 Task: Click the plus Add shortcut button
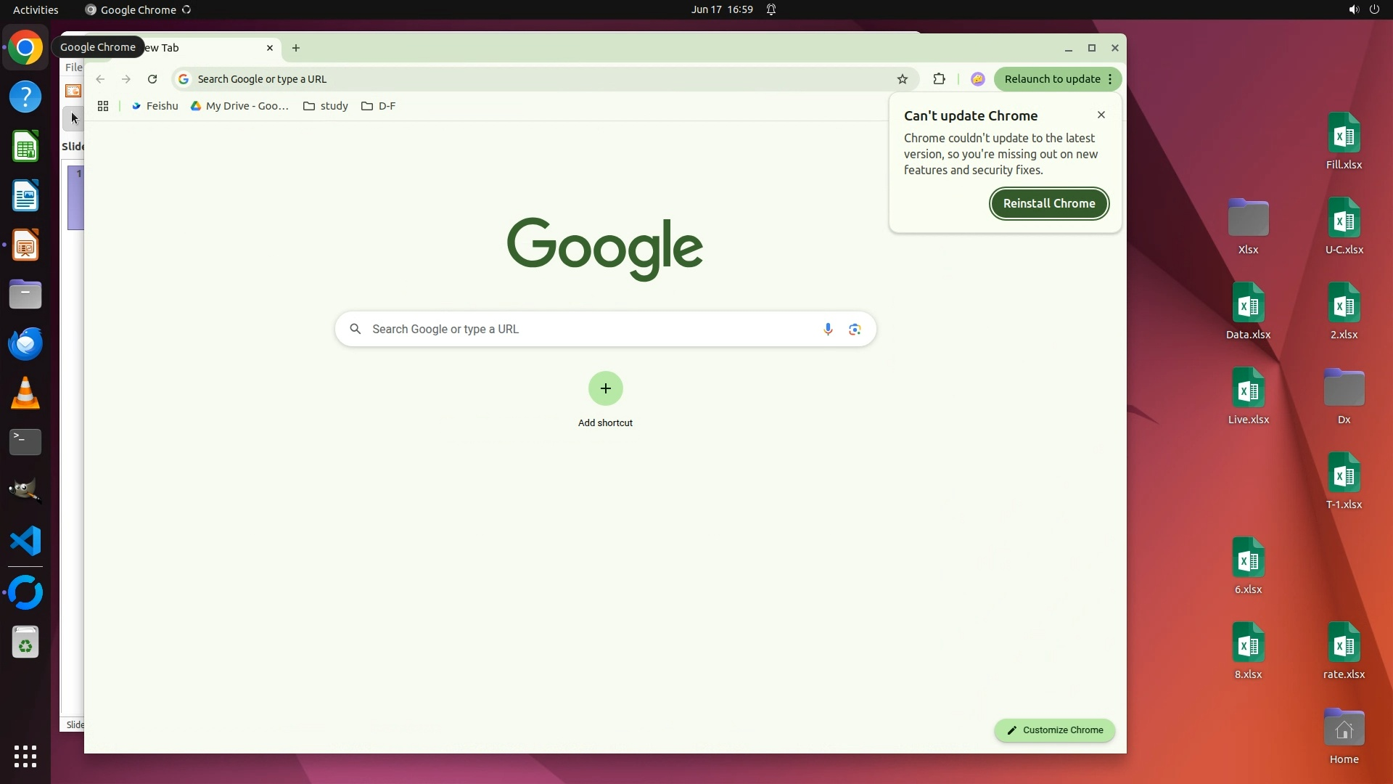coord(605,388)
